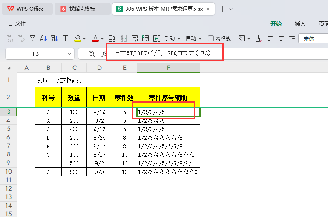
Task: Click the title cell 表1：一维排程表
Action: tap(58, 80)
